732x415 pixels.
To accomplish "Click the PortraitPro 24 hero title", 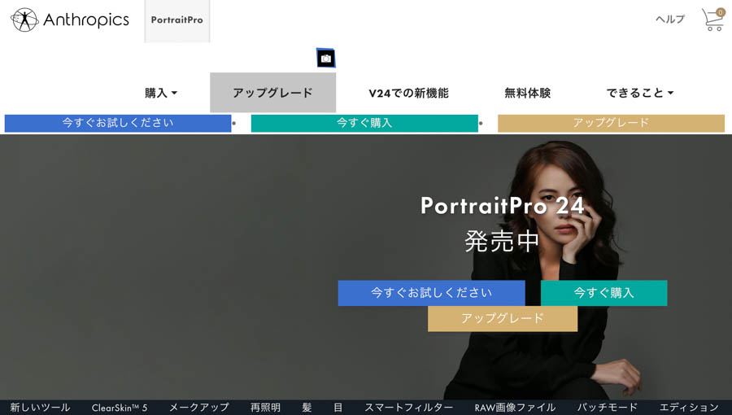I will point(503,205).
